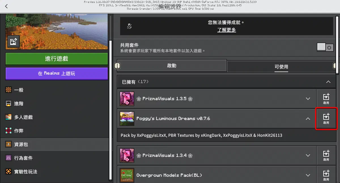Open the 了解更多 learn more link

point(226,30)
